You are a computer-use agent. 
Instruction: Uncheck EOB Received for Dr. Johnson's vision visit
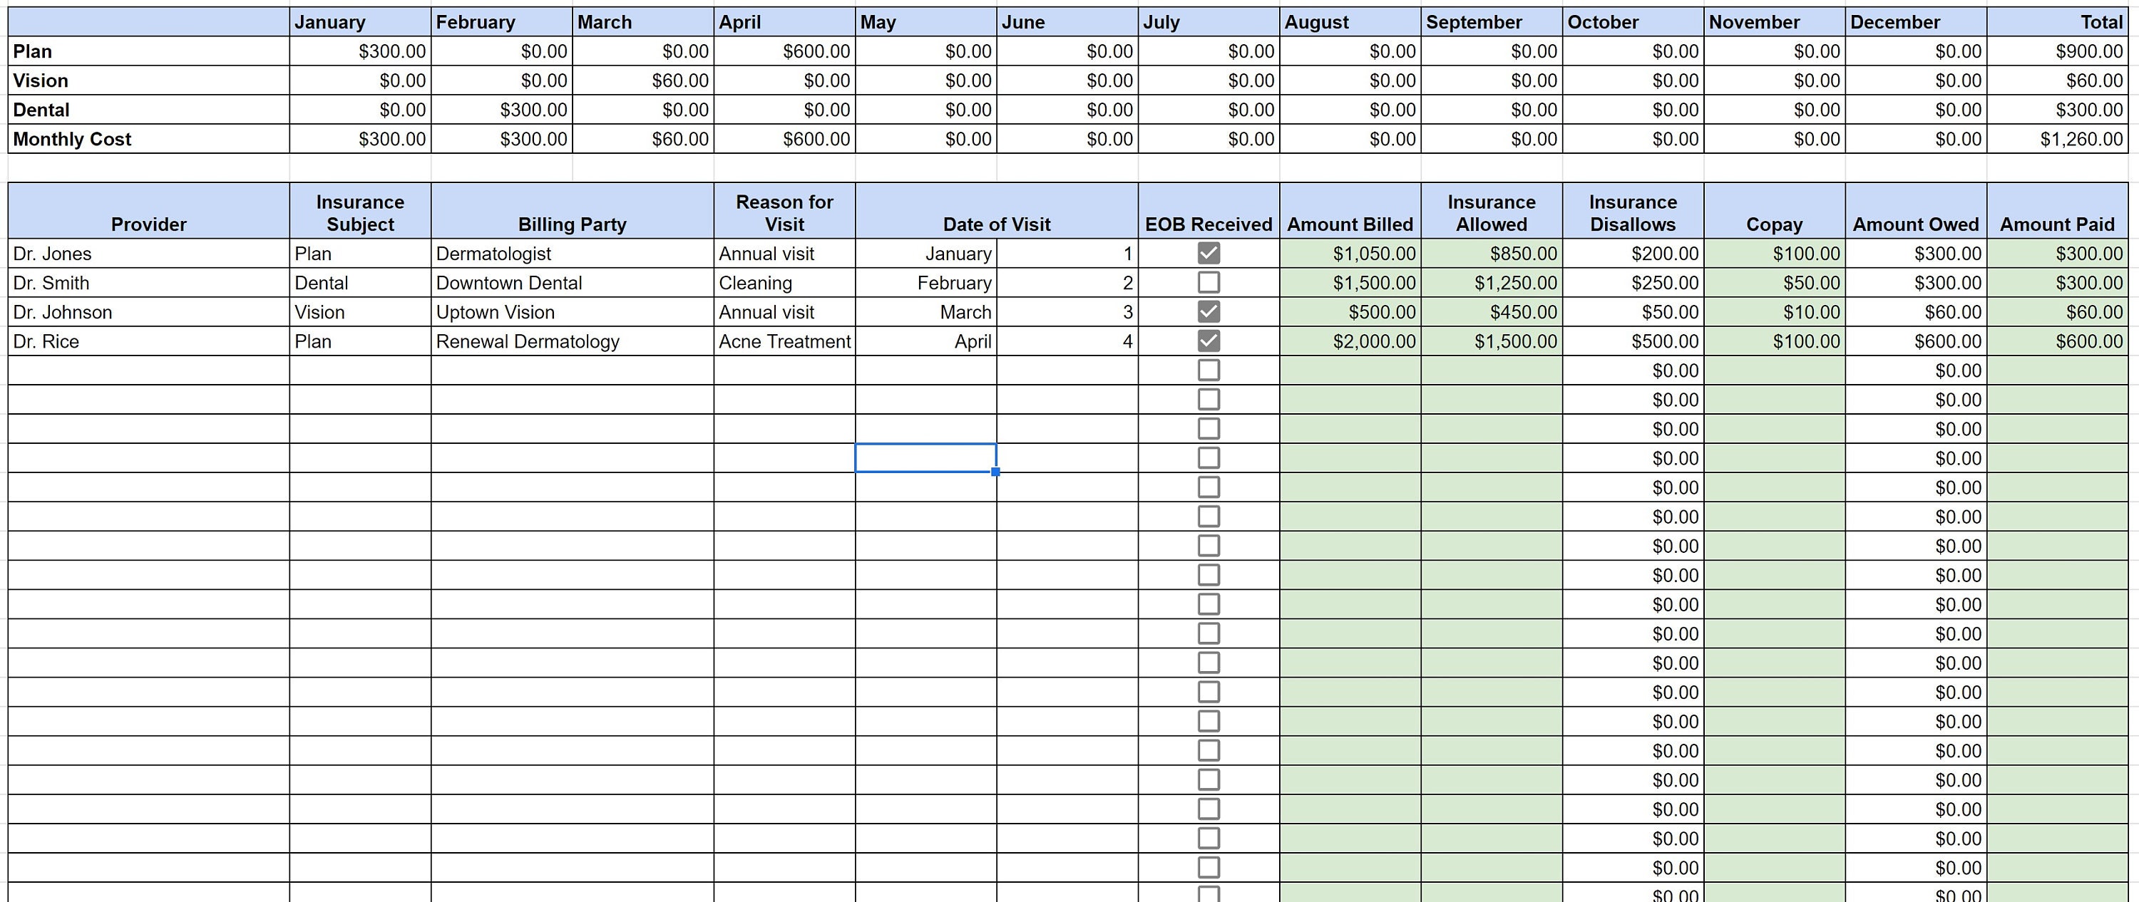click(1208, 311)
